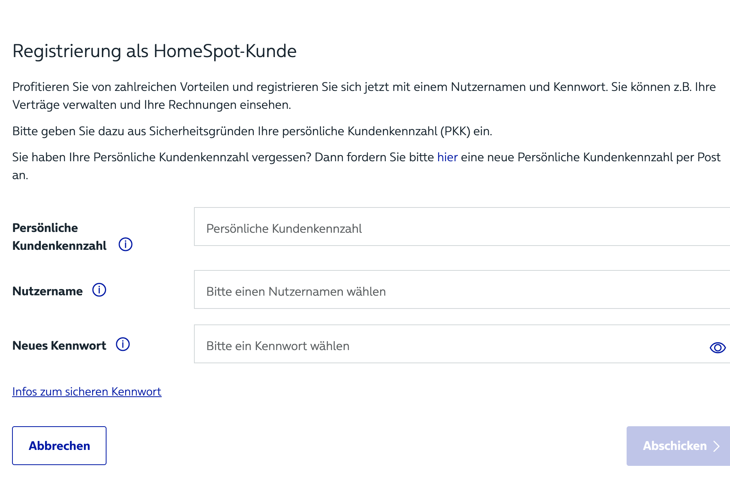Click the 'Neues Kennwort' label text
730x495 pixels.
59,345
